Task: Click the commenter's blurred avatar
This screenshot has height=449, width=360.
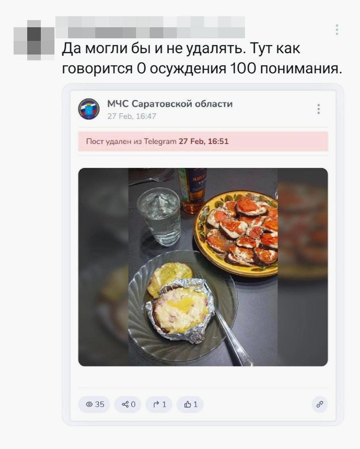Action: [34, 40]
